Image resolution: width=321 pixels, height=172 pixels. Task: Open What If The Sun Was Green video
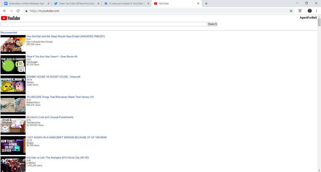[52, 57]
